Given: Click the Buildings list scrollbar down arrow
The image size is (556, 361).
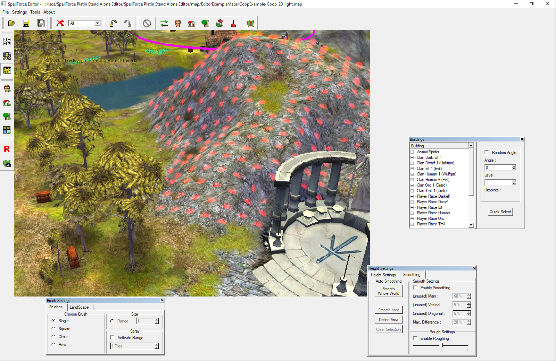Looking at the screenshot, I should [471, 225].
